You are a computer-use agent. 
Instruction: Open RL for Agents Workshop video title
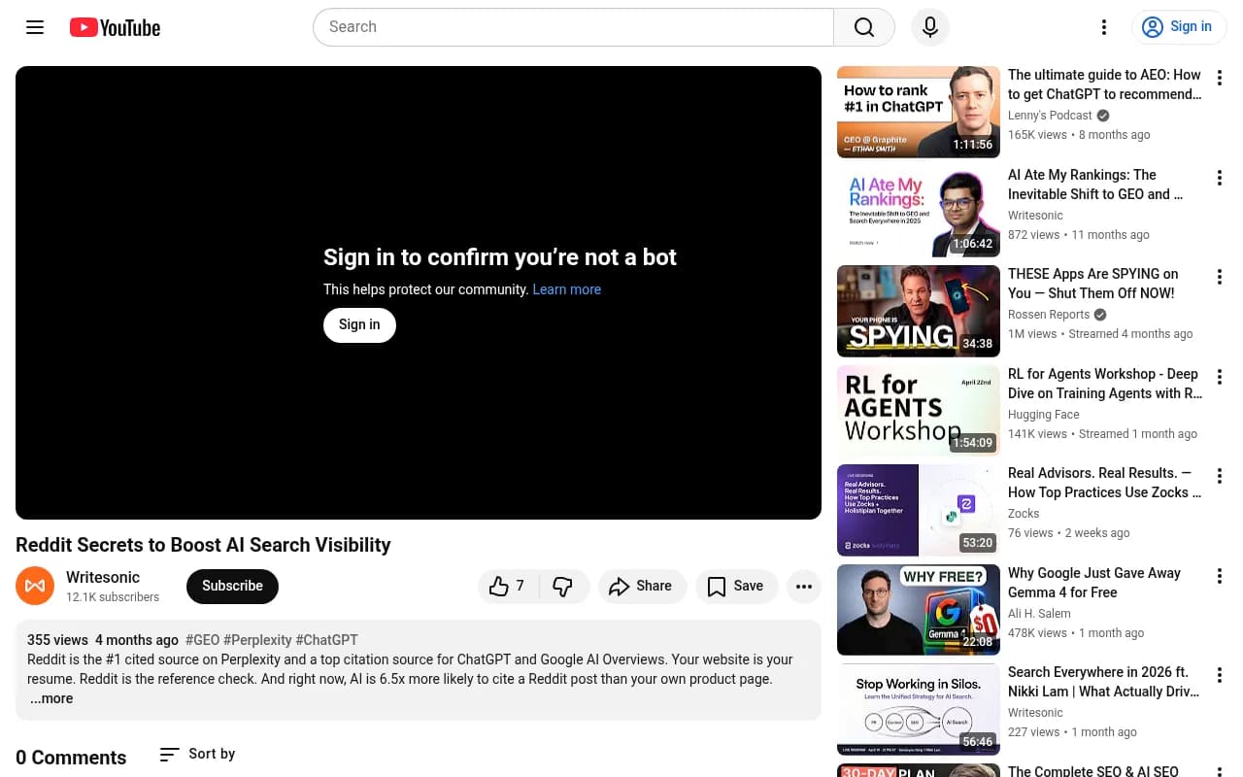click(x=1105, y=384)
